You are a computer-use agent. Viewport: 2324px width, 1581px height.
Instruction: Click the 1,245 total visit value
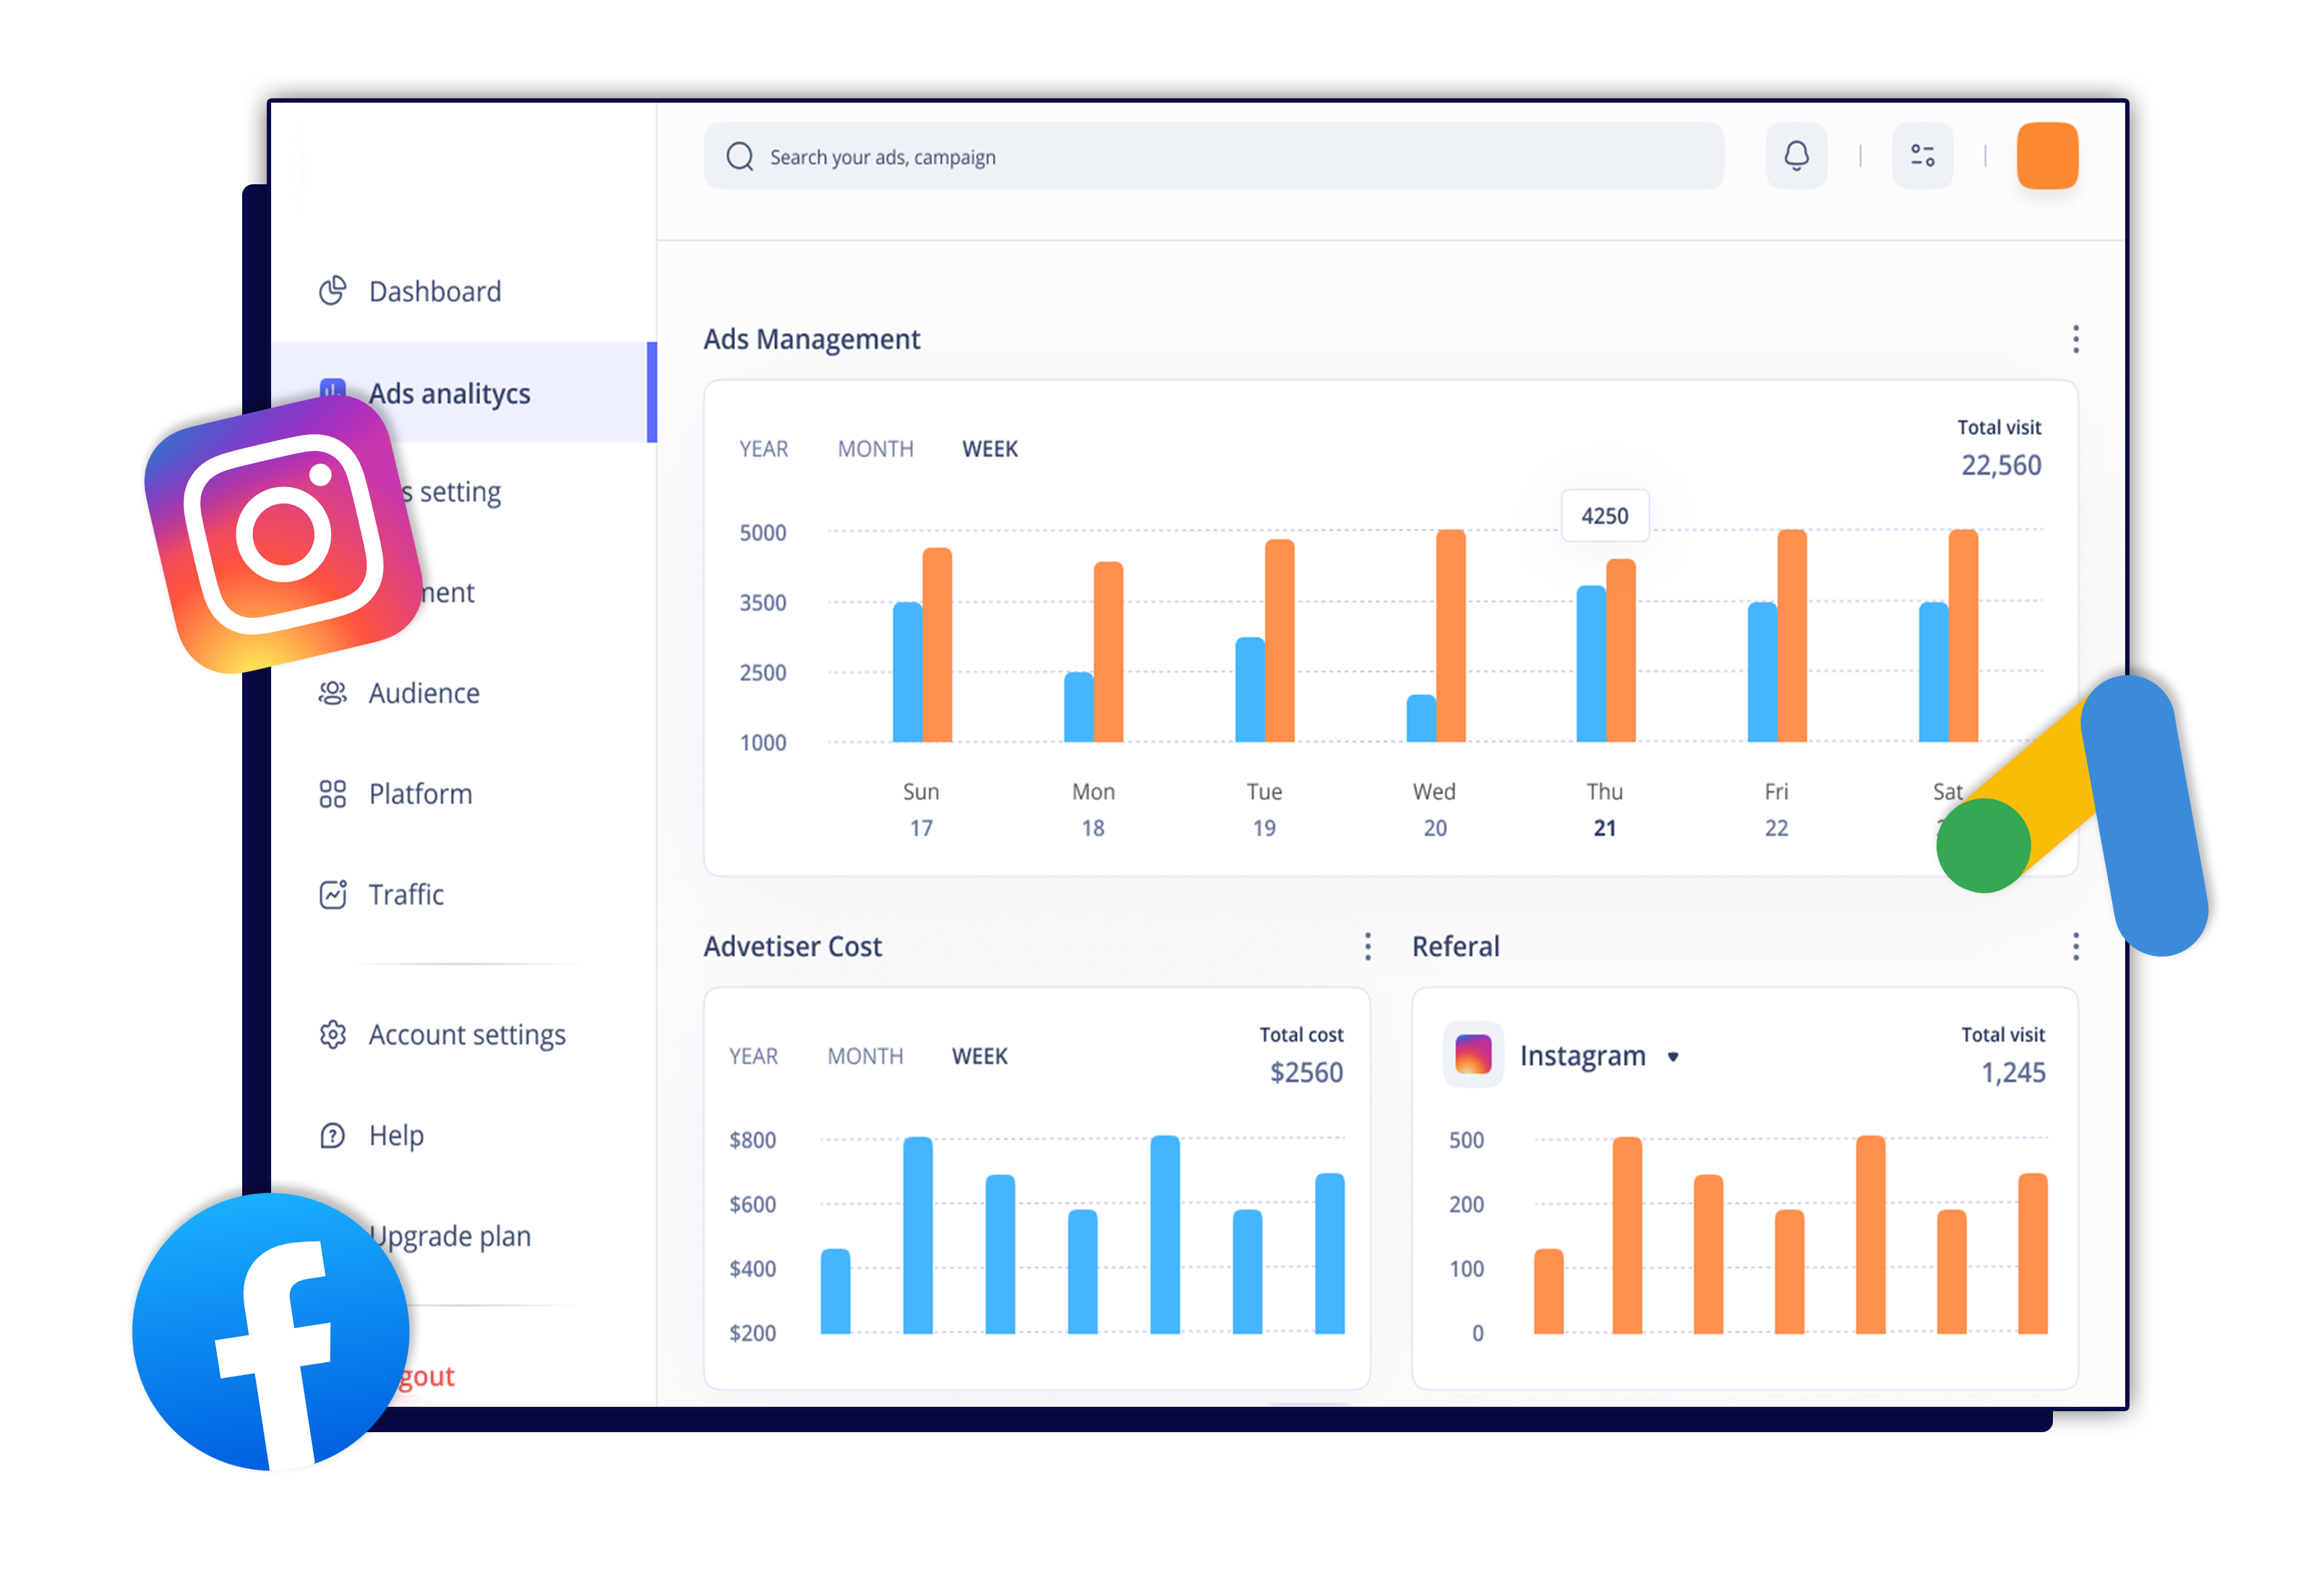coord(2013,1072)
